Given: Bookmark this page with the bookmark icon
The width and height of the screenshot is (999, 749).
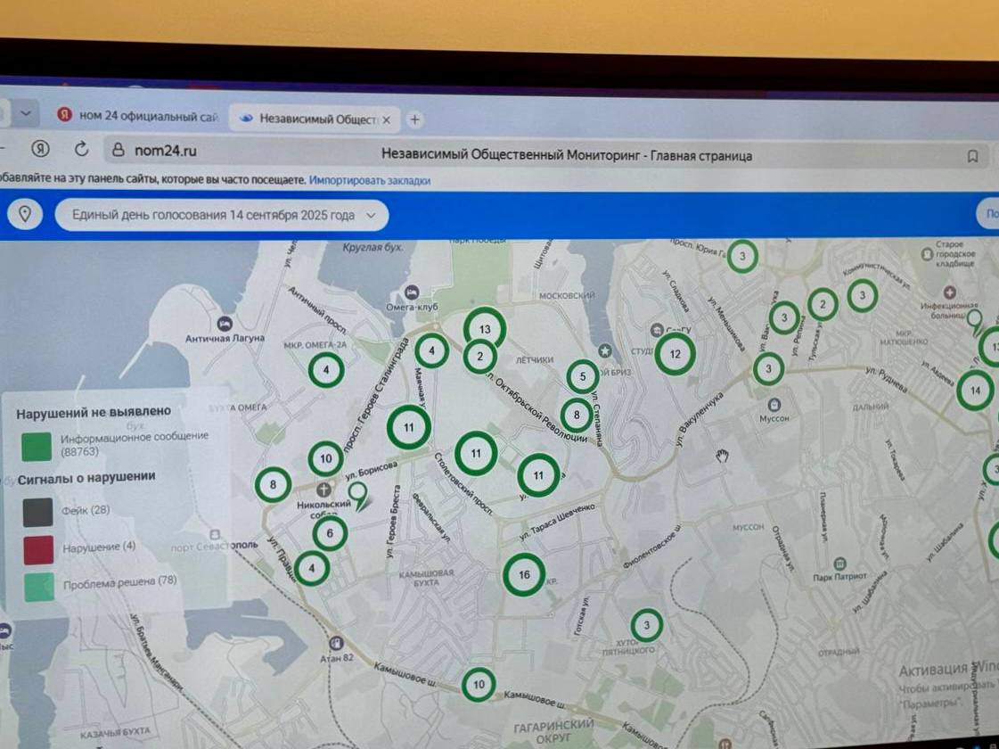Looking at the screenshot, I should (972, 156).
